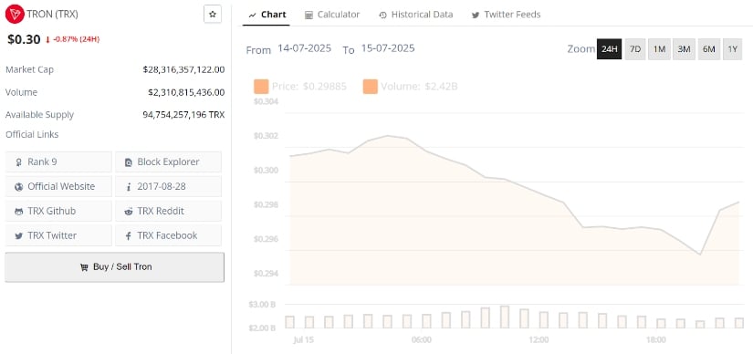Open the TRX Reddit link
This screenshot has width=753, height=354.
pyautogui.click(x=168, y=211)
